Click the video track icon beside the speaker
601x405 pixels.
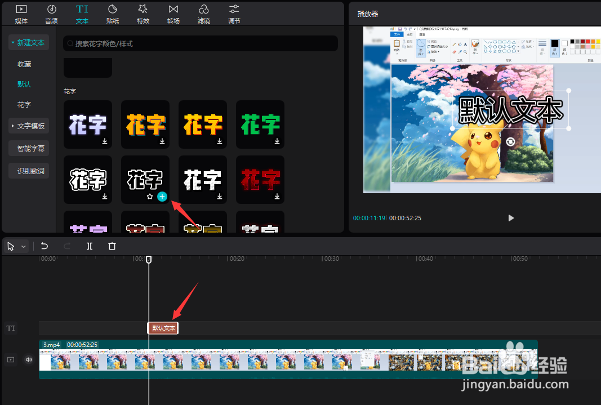(11, 359)
